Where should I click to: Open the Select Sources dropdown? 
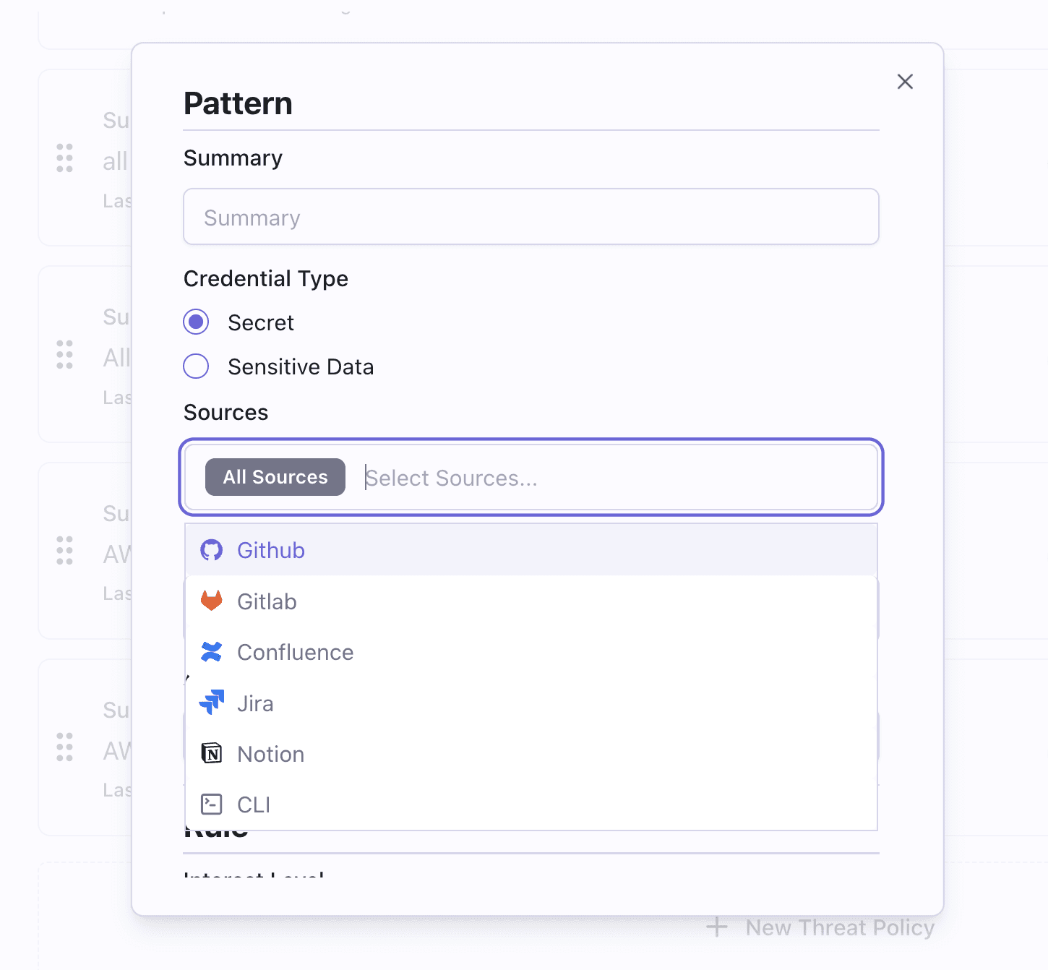506,478
